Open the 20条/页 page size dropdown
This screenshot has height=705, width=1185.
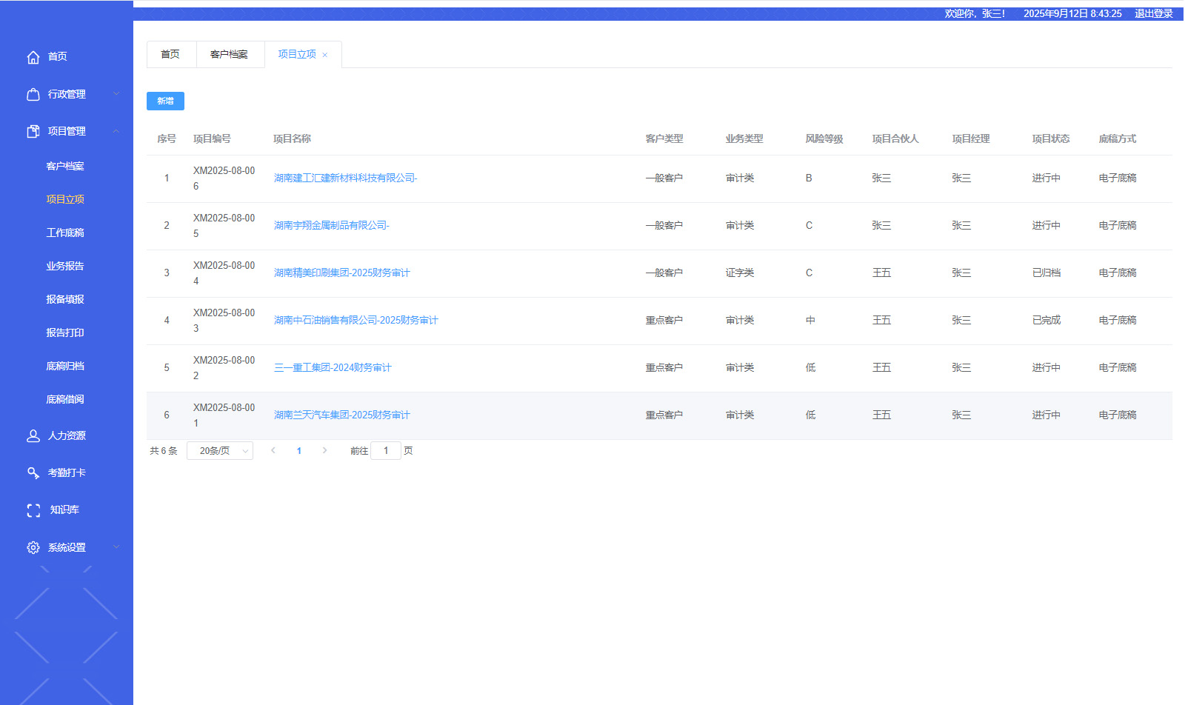click(x=220, y=451)
